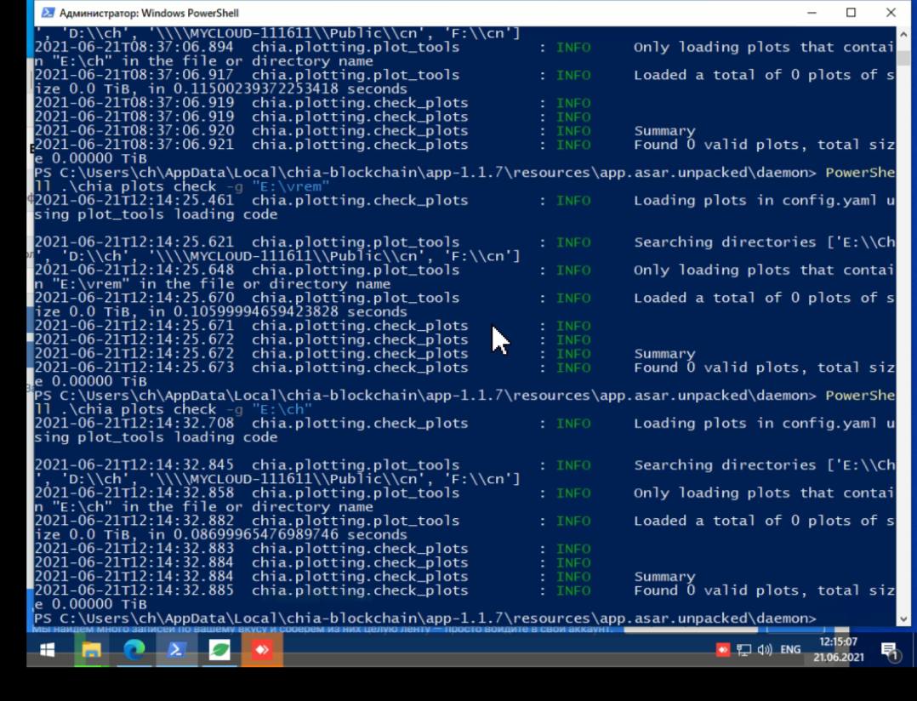Maximize the PowerShell window
This screenshot has width=917, height=701.
coord(851,13)
